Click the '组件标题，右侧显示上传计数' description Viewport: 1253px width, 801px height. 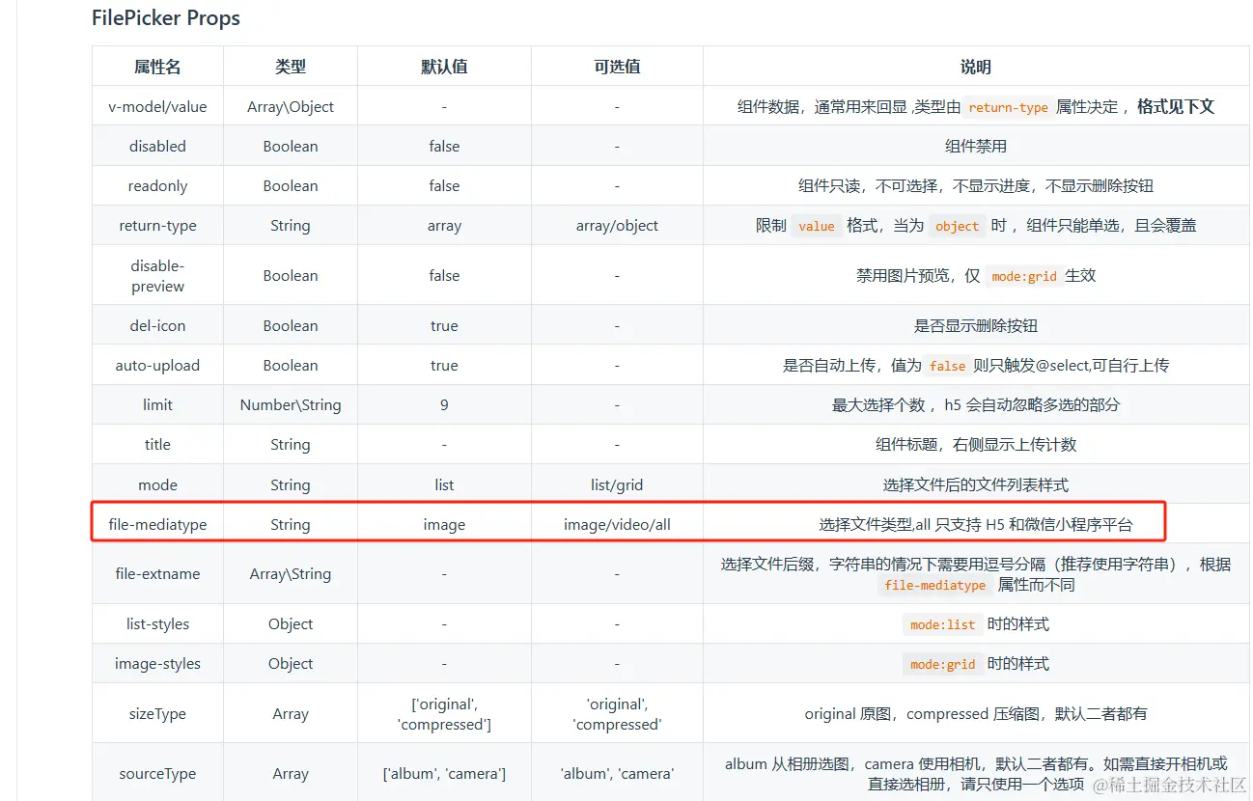tap(976, 444)
